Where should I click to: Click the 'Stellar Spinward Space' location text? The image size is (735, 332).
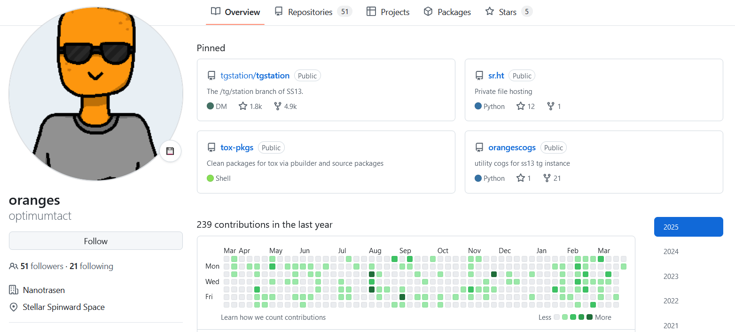click(x=64, y=307)
